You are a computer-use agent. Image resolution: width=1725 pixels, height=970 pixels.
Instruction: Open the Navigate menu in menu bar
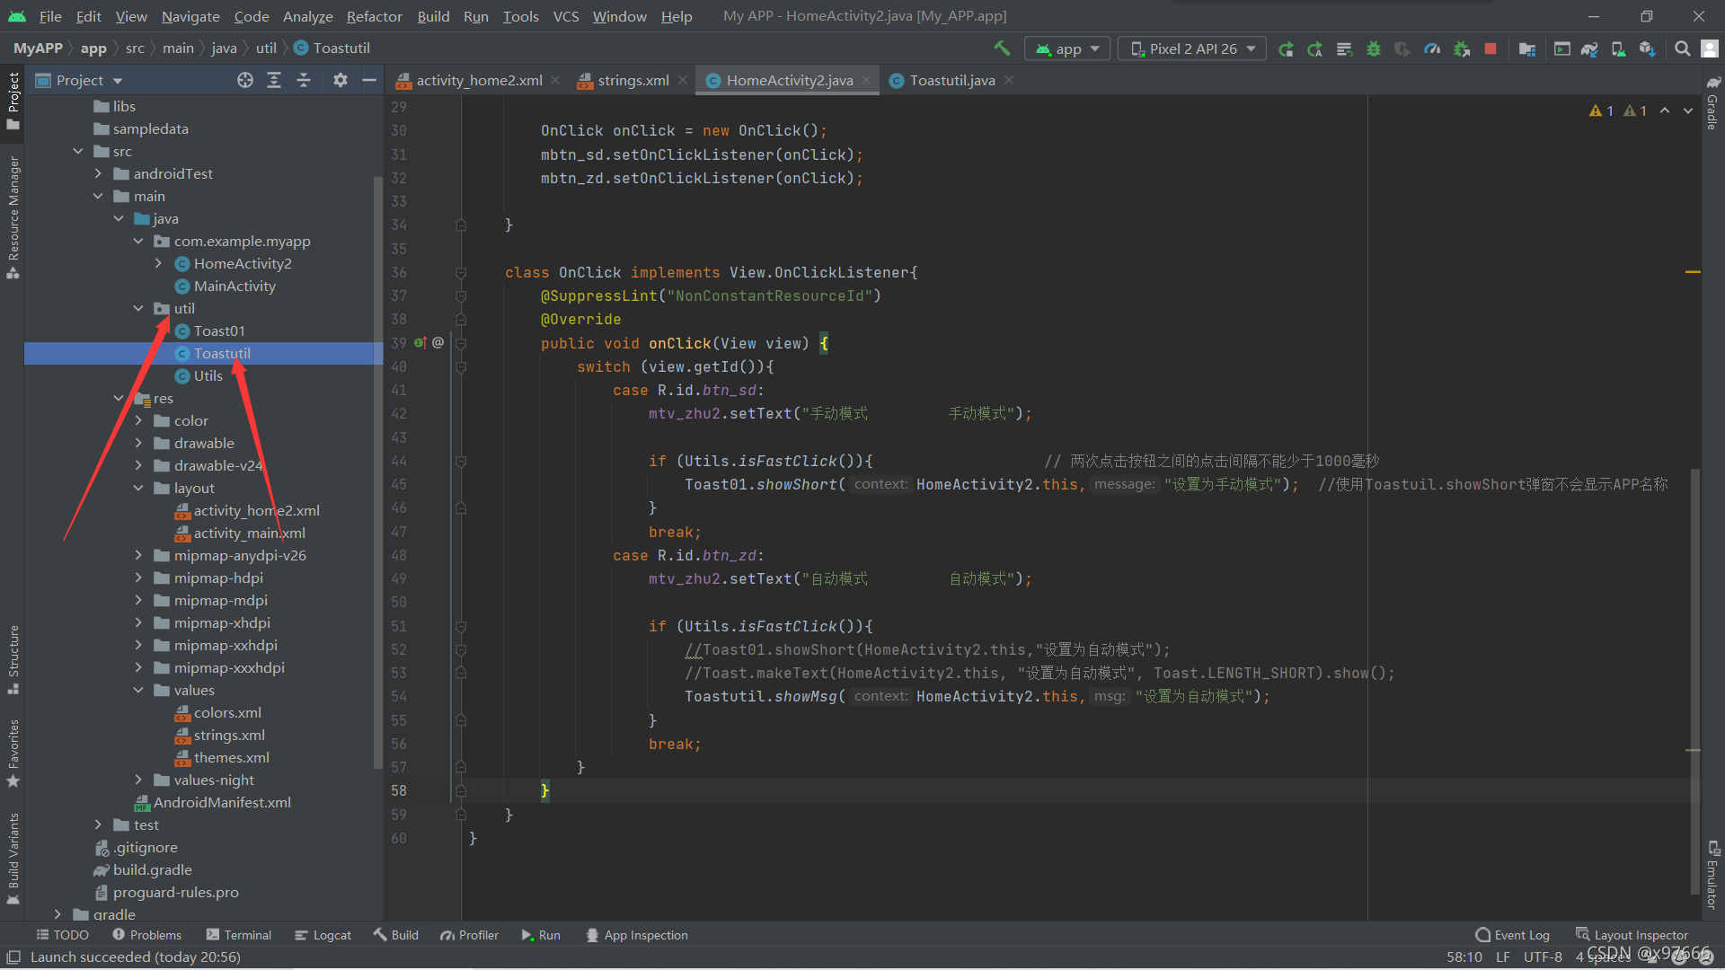click(190, 15)
